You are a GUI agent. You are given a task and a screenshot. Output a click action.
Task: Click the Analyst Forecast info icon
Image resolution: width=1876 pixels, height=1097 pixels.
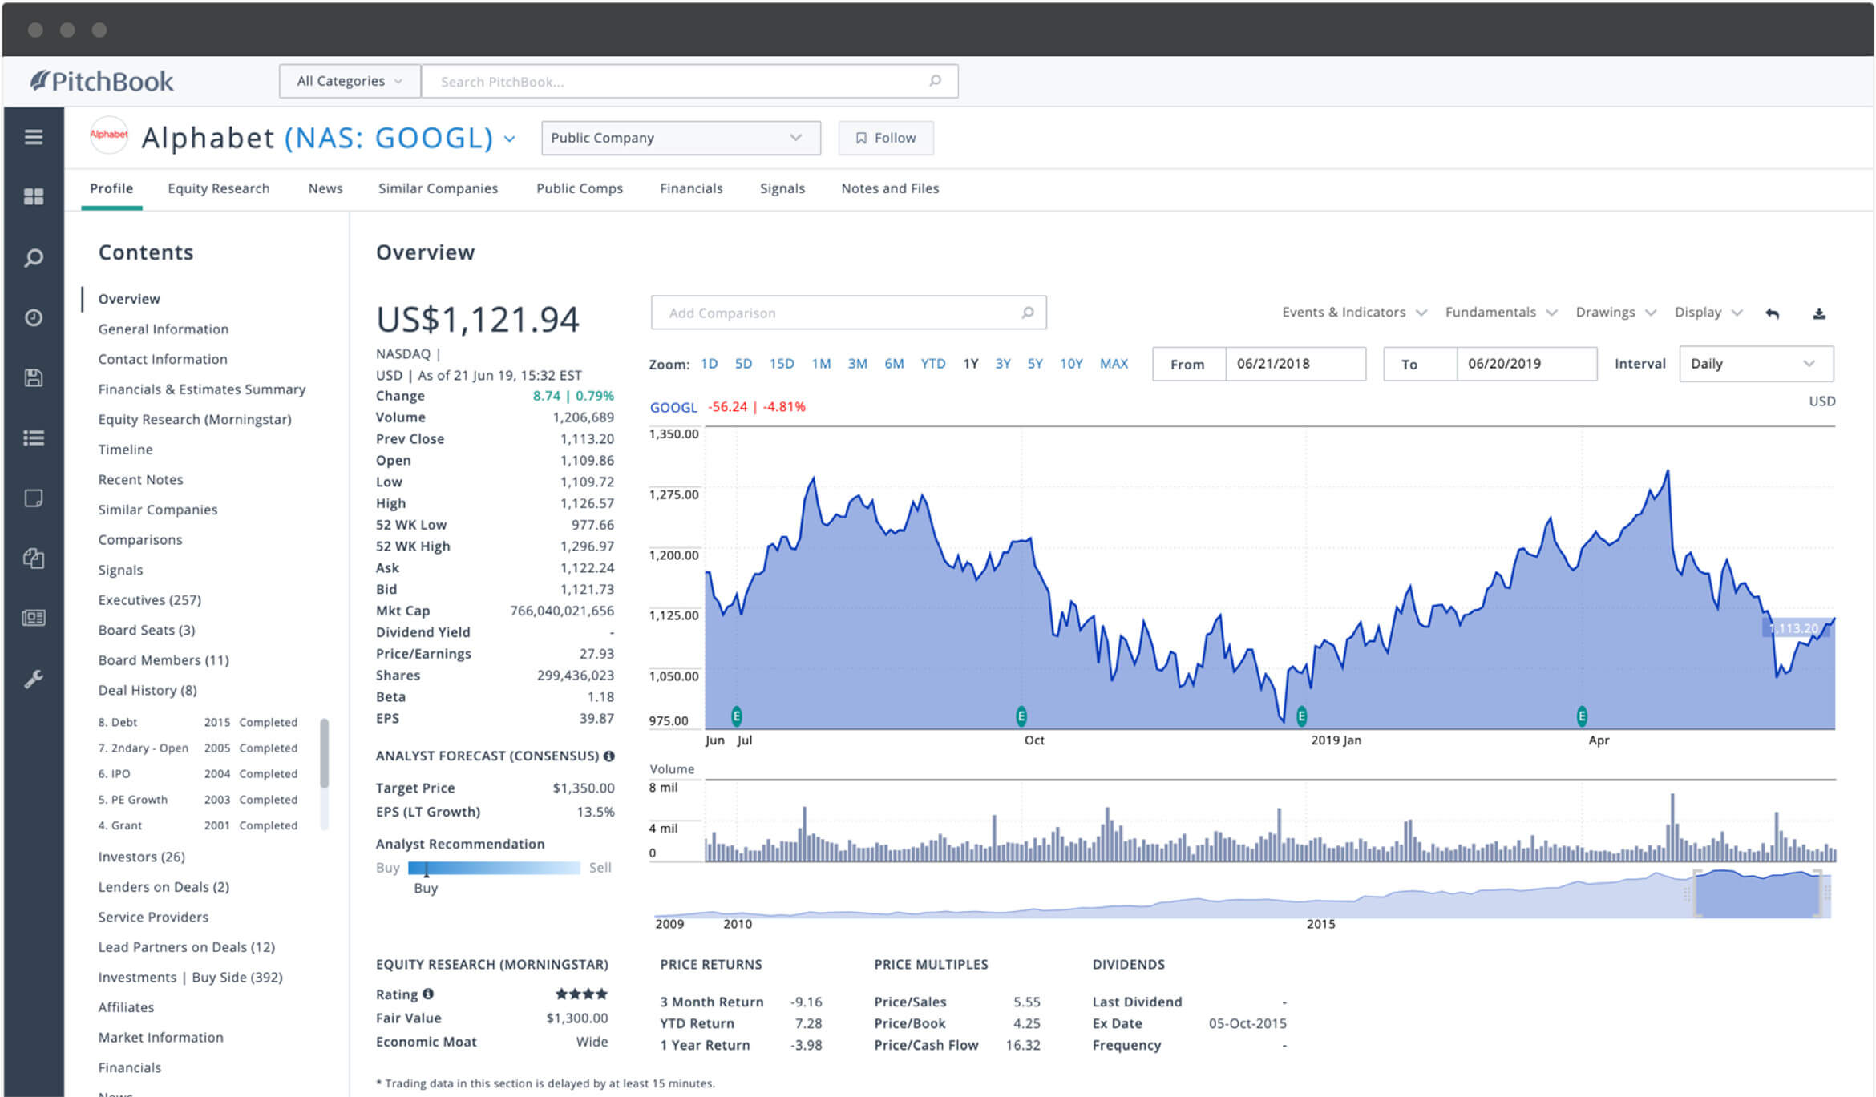click(608, 756)
